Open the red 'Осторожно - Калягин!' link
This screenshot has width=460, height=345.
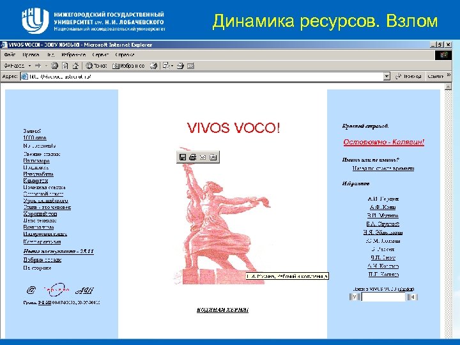pyautogui.click(x=384, y=142)
